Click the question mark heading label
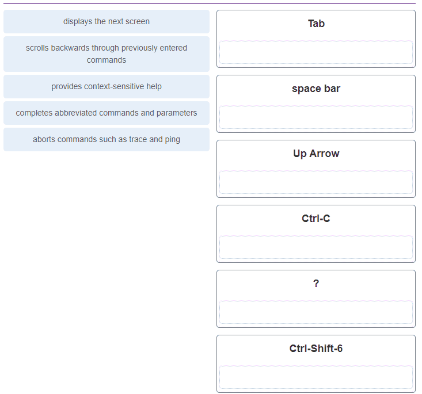The width and height of the screenshot is (422, 394). tap(316, 284)
